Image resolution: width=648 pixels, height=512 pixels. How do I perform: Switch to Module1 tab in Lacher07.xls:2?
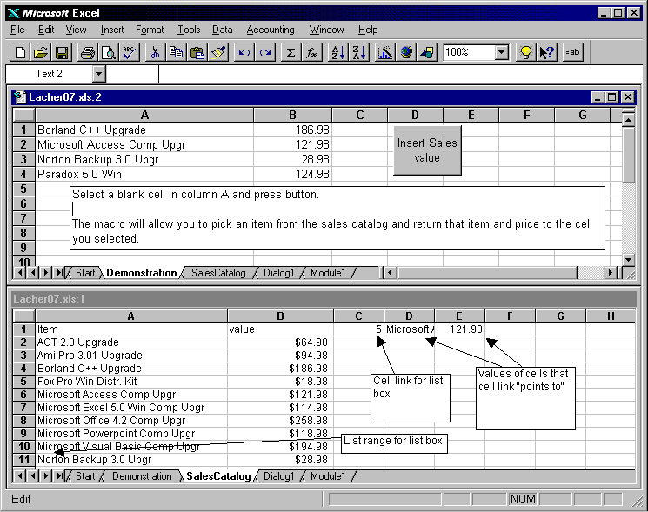[x=328, y=273]
